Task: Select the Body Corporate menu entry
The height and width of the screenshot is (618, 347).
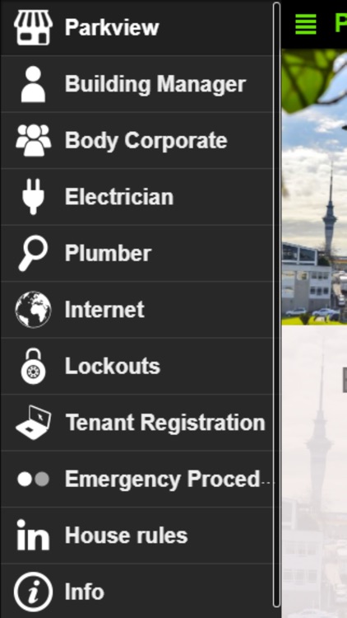Action: click(x=137, y=140)
